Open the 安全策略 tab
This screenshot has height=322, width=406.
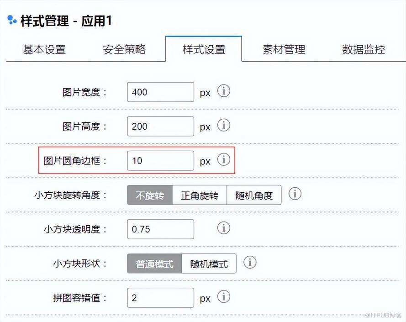pyautogui.click(x=124, y=49)
